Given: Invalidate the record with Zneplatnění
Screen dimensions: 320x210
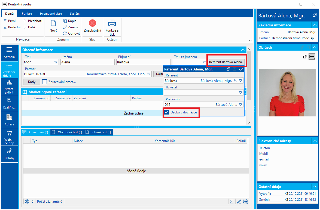Looking at the screenshot, I should [x=92, y=26].
